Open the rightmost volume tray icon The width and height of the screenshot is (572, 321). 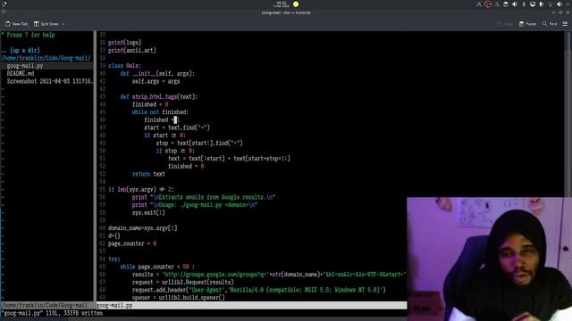(x=559, y=4)
